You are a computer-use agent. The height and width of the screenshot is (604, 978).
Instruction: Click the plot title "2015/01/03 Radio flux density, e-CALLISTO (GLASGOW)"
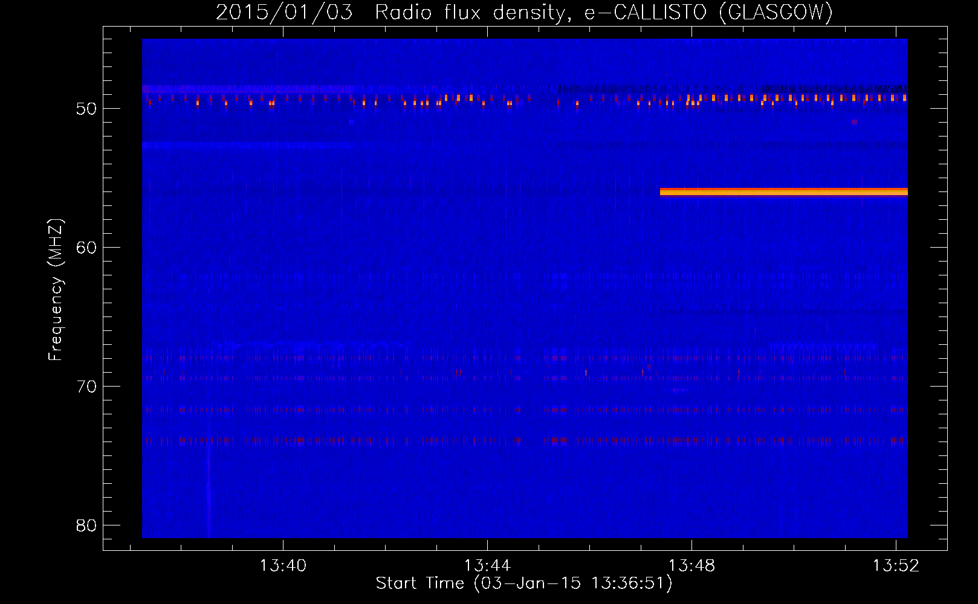coord(524,13)
